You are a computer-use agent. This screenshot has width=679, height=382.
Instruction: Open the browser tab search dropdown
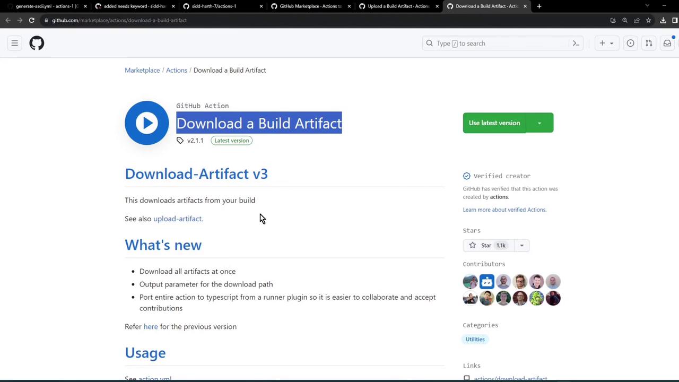[647, 6]
